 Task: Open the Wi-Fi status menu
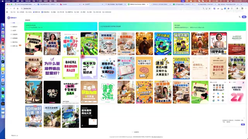click(x=221, y=1)
